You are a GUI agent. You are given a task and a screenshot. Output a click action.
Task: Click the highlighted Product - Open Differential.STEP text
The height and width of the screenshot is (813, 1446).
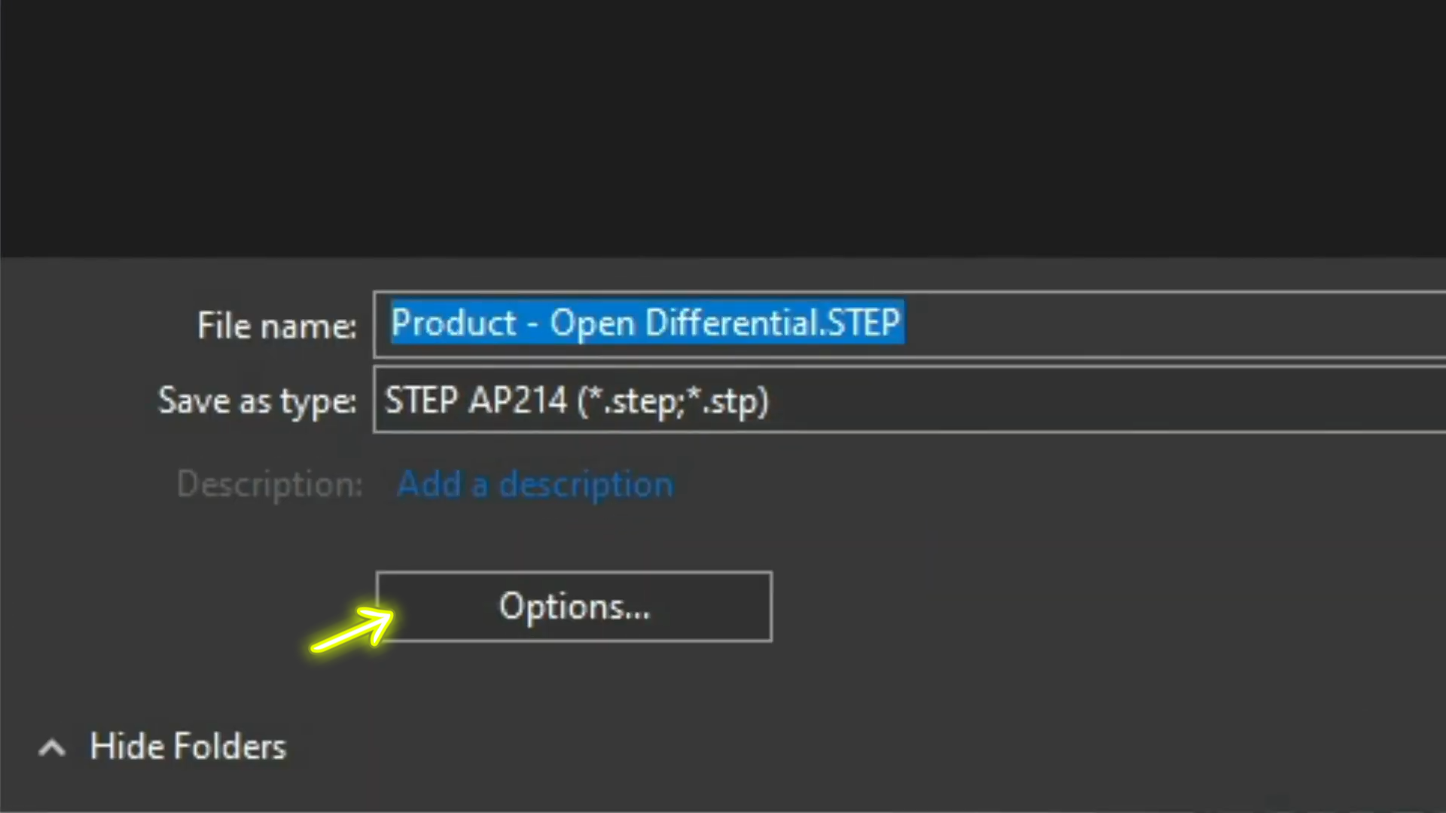tap(646, 323)
